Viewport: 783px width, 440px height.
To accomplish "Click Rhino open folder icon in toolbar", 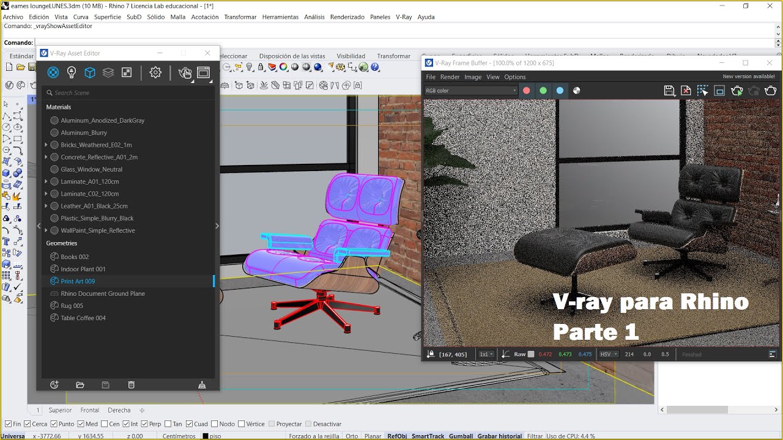I will pyautogui.click(x=20, y=67).
